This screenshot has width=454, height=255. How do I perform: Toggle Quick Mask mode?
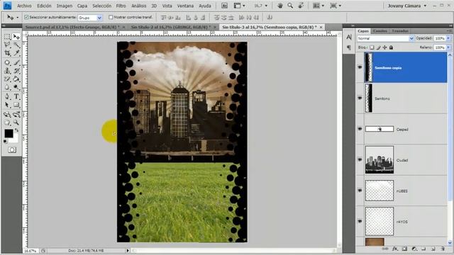[12, 149]
